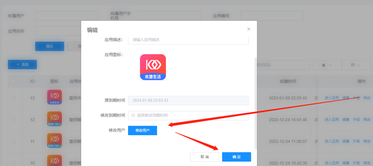This screenshot has width=373, height=166.
Task: Click 修改 in the 11:08:07 row
Action: [x=367, y=141]
